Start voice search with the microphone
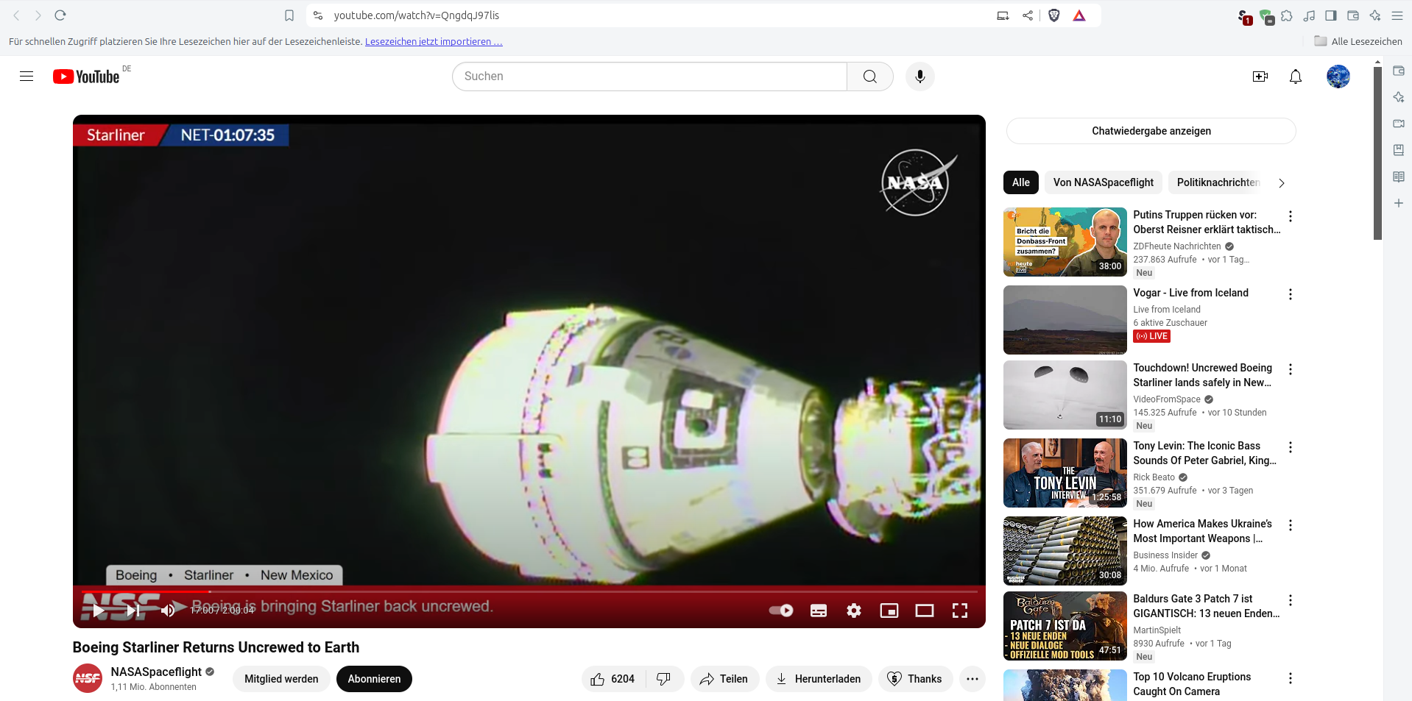Screen dimensions: 1412x701 pos(919,76)
